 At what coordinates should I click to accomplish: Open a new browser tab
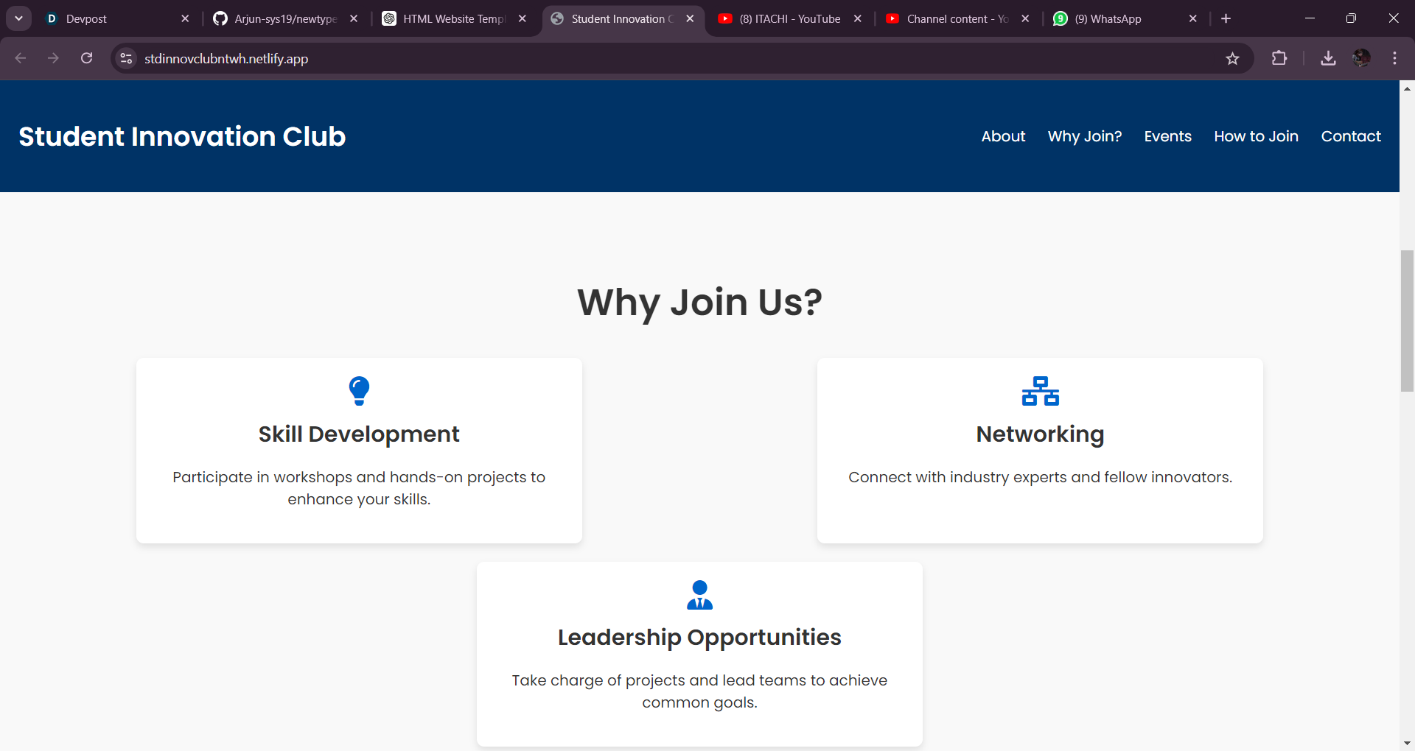pyautogui.click(x=1226, y=18)
